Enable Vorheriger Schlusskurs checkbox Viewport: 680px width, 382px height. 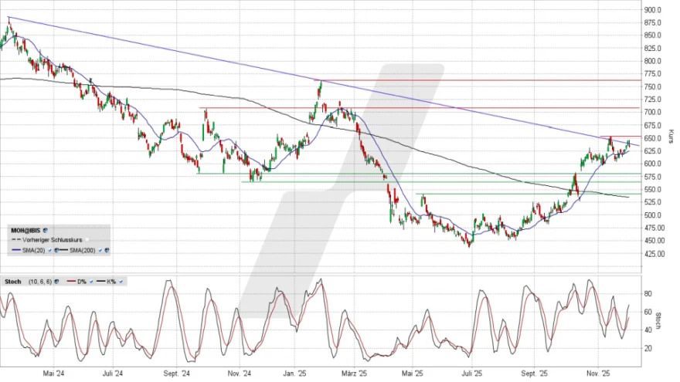coord(87,240)
